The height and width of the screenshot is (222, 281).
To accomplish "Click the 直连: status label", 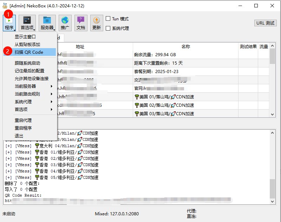I will pyautogui.click(x=191, y=216).
